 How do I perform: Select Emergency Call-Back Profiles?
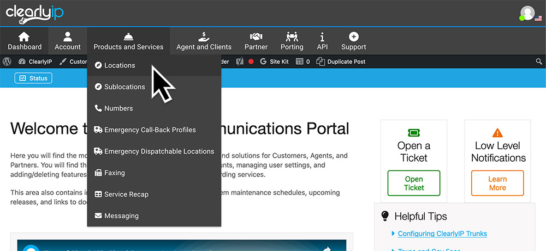[150, 130]
